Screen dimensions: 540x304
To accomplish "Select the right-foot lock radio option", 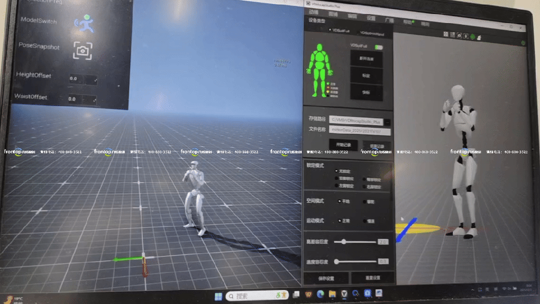I will 364,186.
